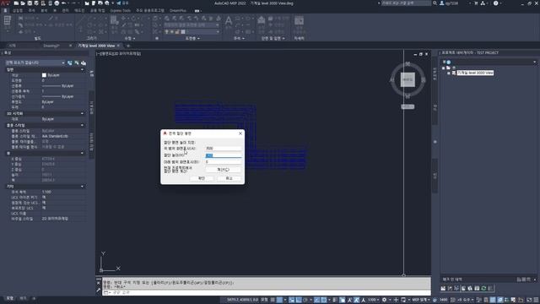Expand the 수정 panel flyout arrow
Screen dimensions: 540x304
pos(134,38)
